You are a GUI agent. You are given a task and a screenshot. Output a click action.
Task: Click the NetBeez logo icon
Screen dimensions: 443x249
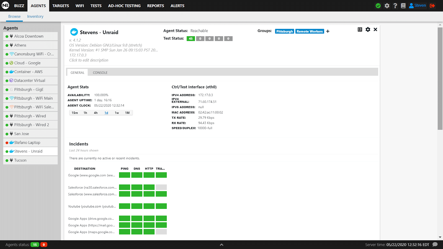click(x=6, y=6)
